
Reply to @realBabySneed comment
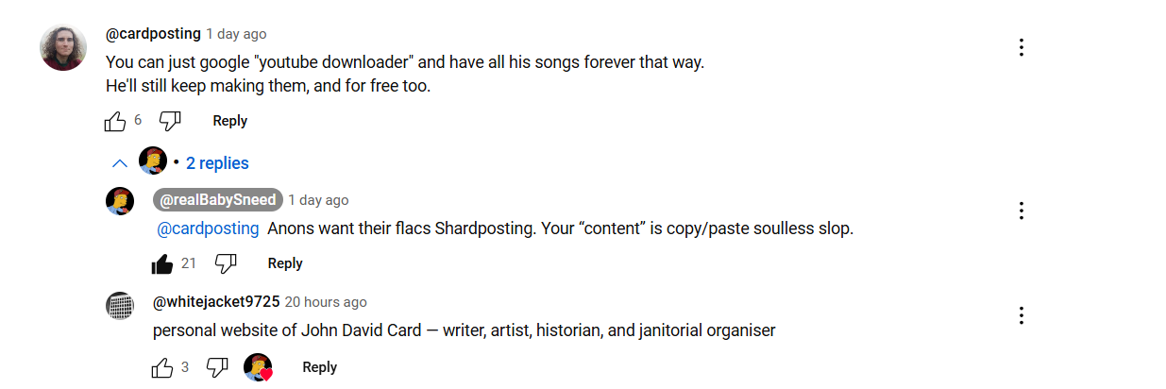point(285,263)
